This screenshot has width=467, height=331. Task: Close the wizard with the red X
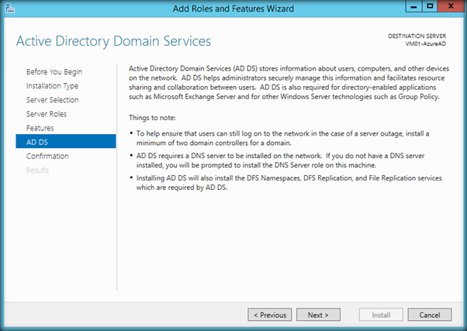448,8
